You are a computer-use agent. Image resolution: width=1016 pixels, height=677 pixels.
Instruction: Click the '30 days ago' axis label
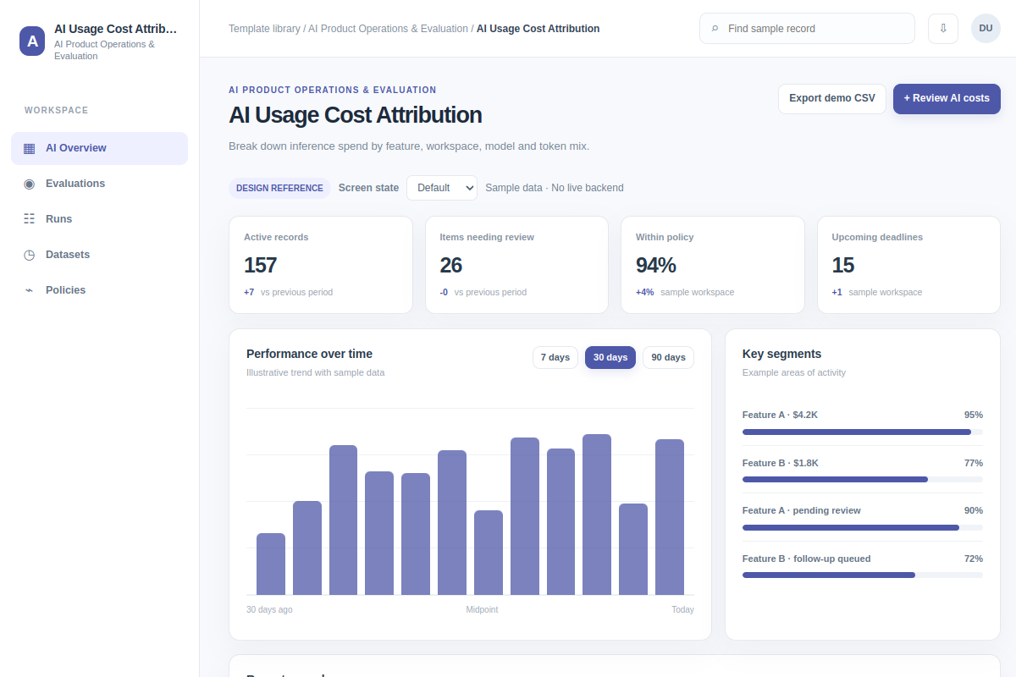coord(269,609)
